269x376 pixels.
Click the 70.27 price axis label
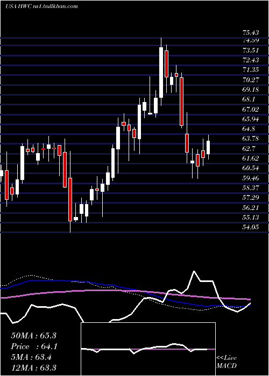[x=251, y=80]
